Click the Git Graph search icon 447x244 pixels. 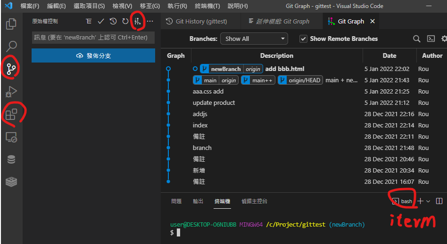416,39
